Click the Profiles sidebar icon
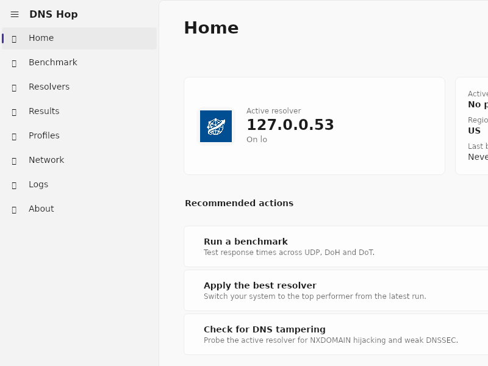This screenshot has height=366, width=488. [x=14, y=137]
